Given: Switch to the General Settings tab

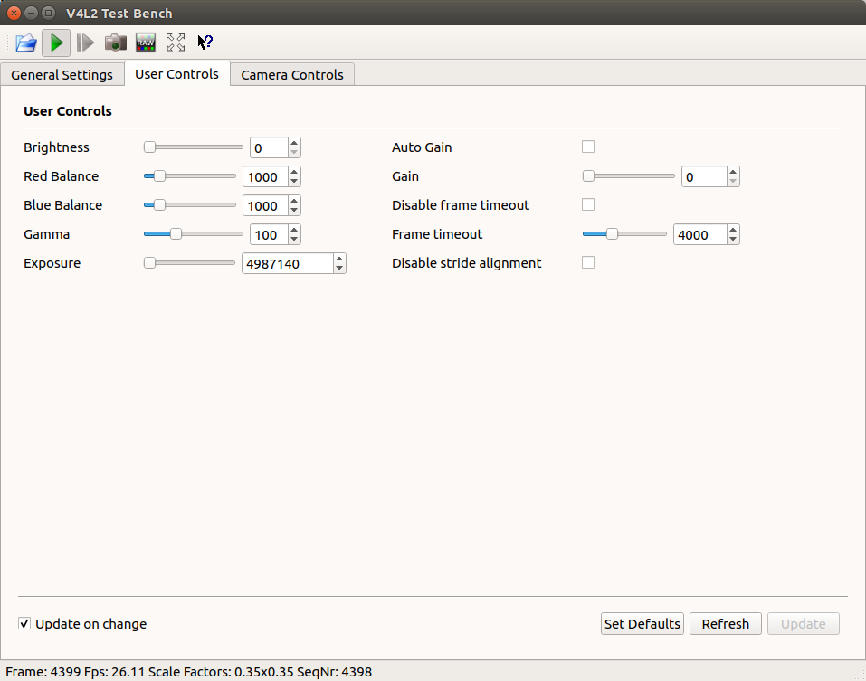Looking at the screenshot, I should (x=62, y=74).
